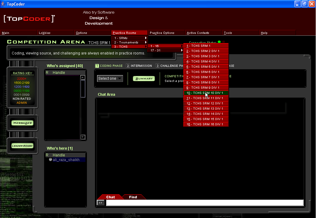Viewport: 316px width, 218px height.
Task: Maximize the TopCoder window
Action: (305, 4)
